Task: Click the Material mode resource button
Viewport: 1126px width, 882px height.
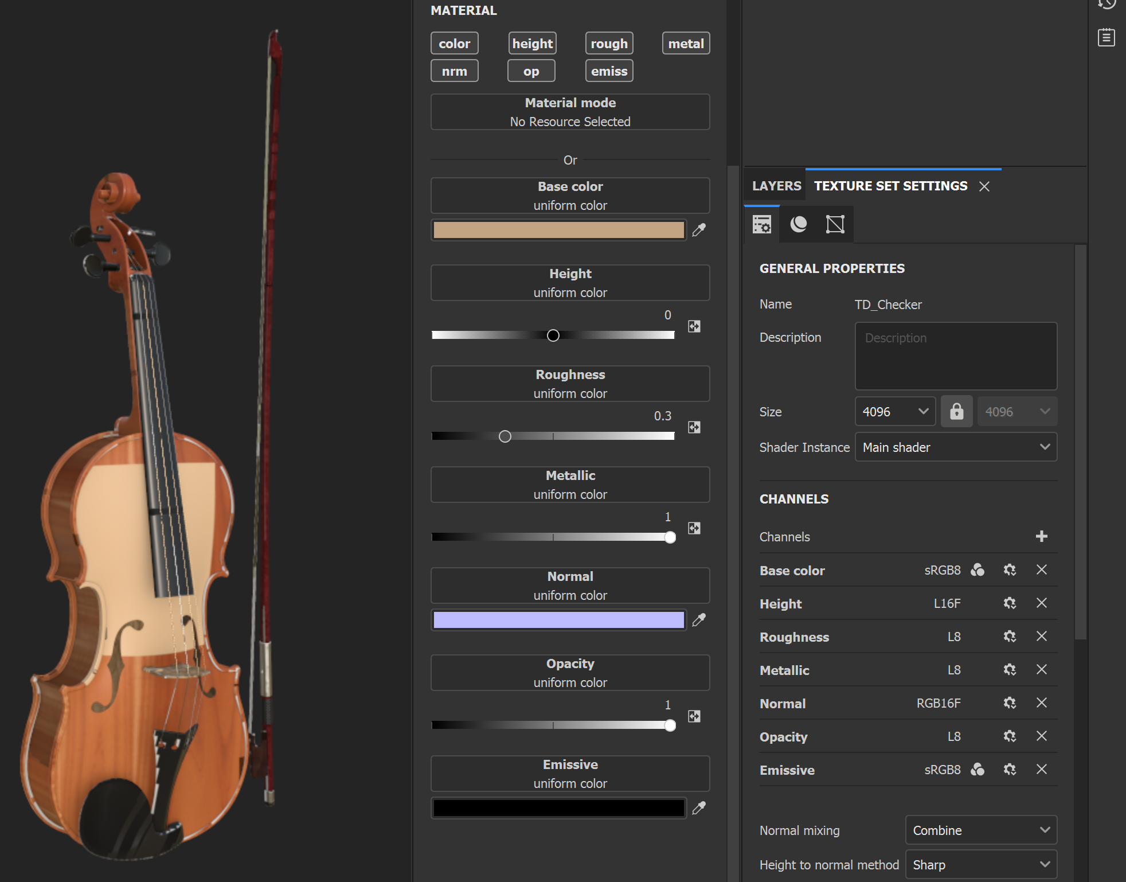Action: [x=570, y=112]
